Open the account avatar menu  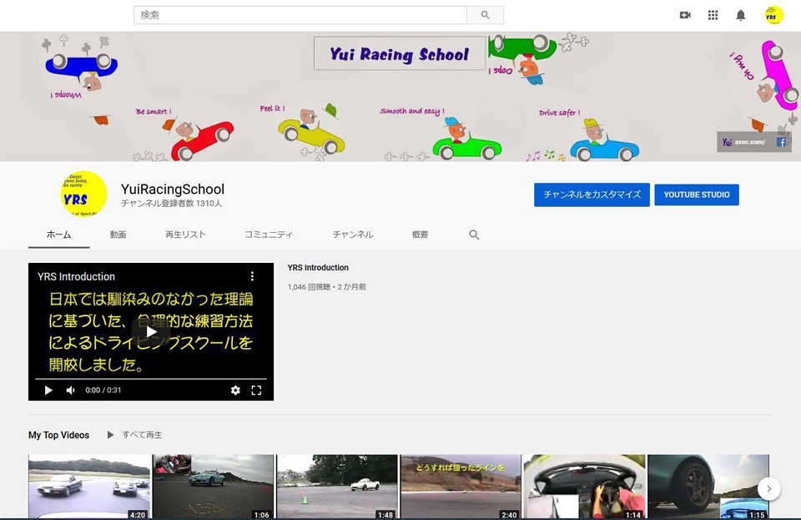(x=773, y=15)
